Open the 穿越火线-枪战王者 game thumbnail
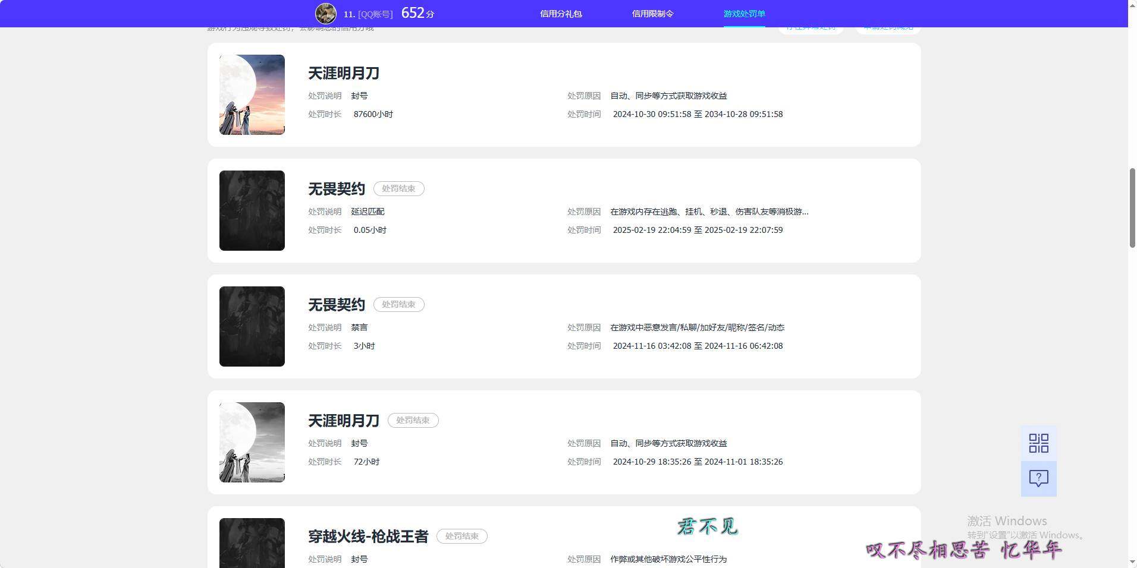The width and height of the screenshot is (1137, 568). tap(252, 543)
